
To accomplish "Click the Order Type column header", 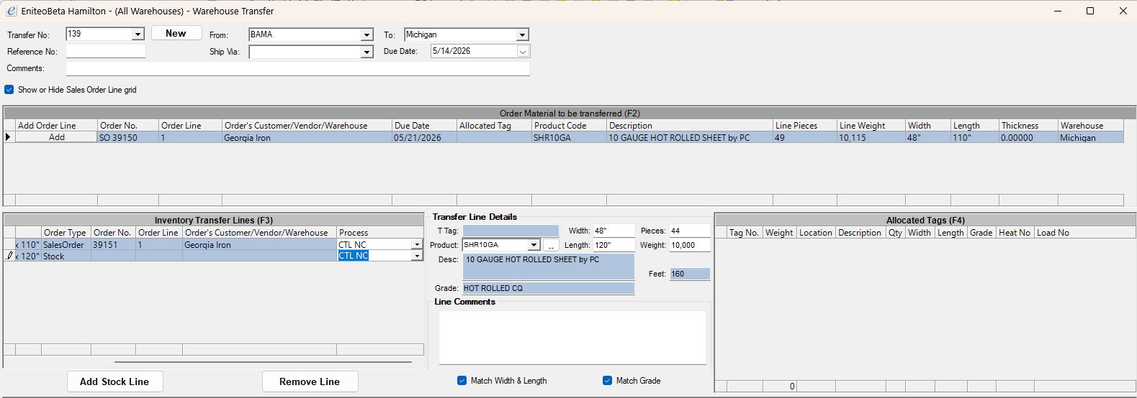I will (66, 232).
